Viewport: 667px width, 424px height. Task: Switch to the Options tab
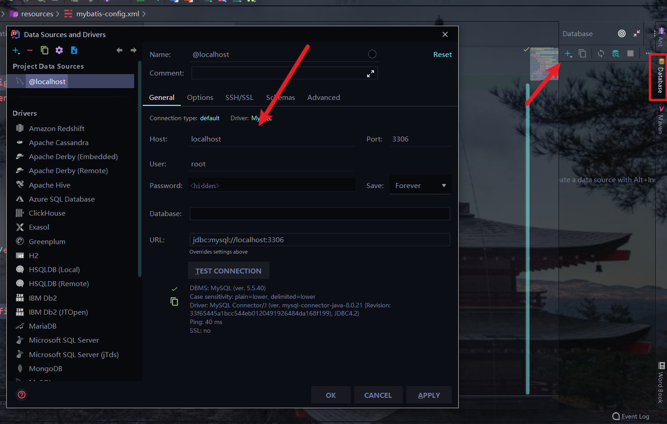pyautogui.click(x=200, y=97)
